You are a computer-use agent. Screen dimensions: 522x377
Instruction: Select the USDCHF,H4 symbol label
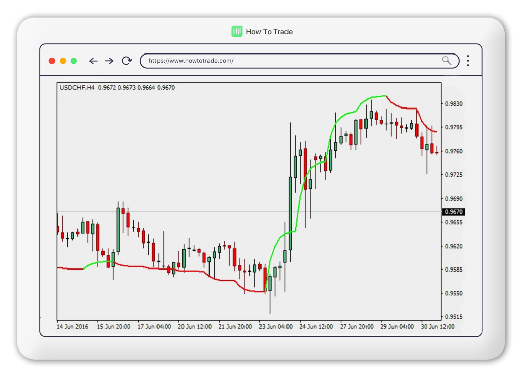[x=77, y=88]
